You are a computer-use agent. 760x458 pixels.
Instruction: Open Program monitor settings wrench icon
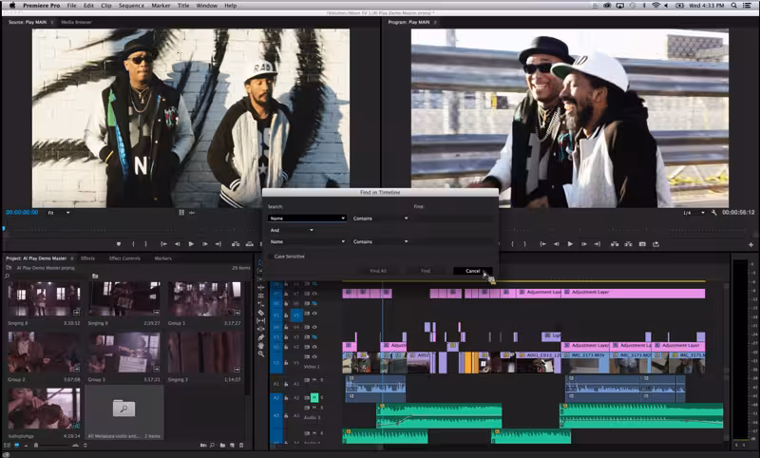[714, 213]
